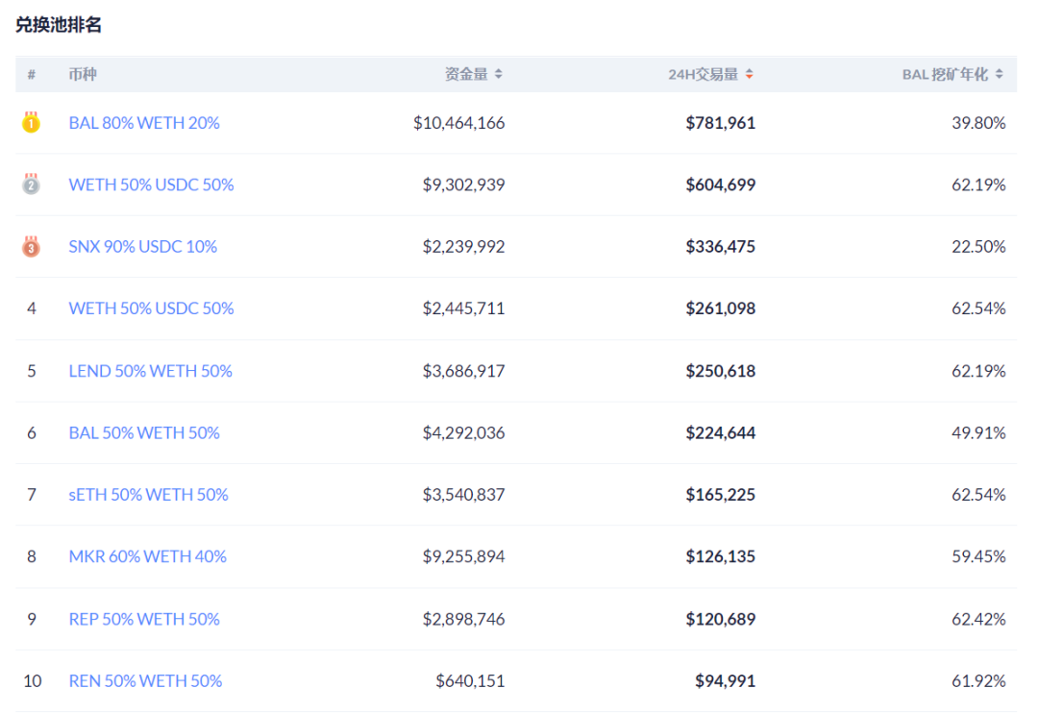
Task: Click the 59.45% mining APY
Action: tap(978, 556)
